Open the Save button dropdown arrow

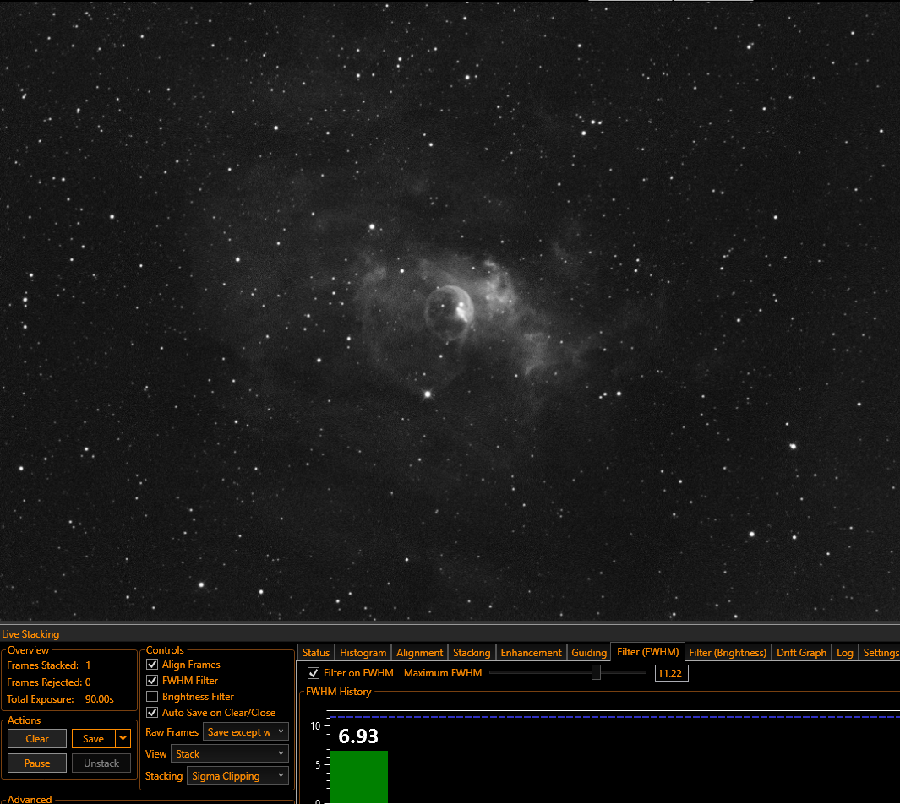pos(123,739)
